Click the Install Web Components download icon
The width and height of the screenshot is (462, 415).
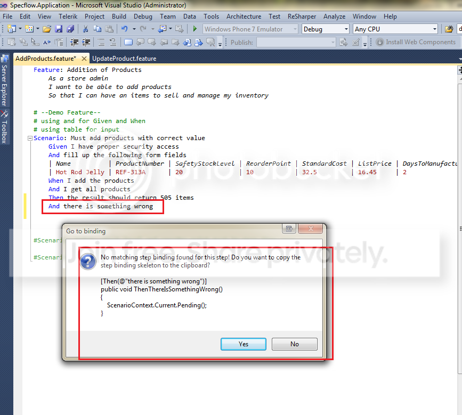tap(380, 42)
